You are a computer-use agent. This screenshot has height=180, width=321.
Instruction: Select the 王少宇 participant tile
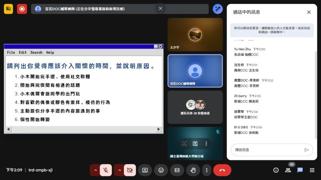195,34
